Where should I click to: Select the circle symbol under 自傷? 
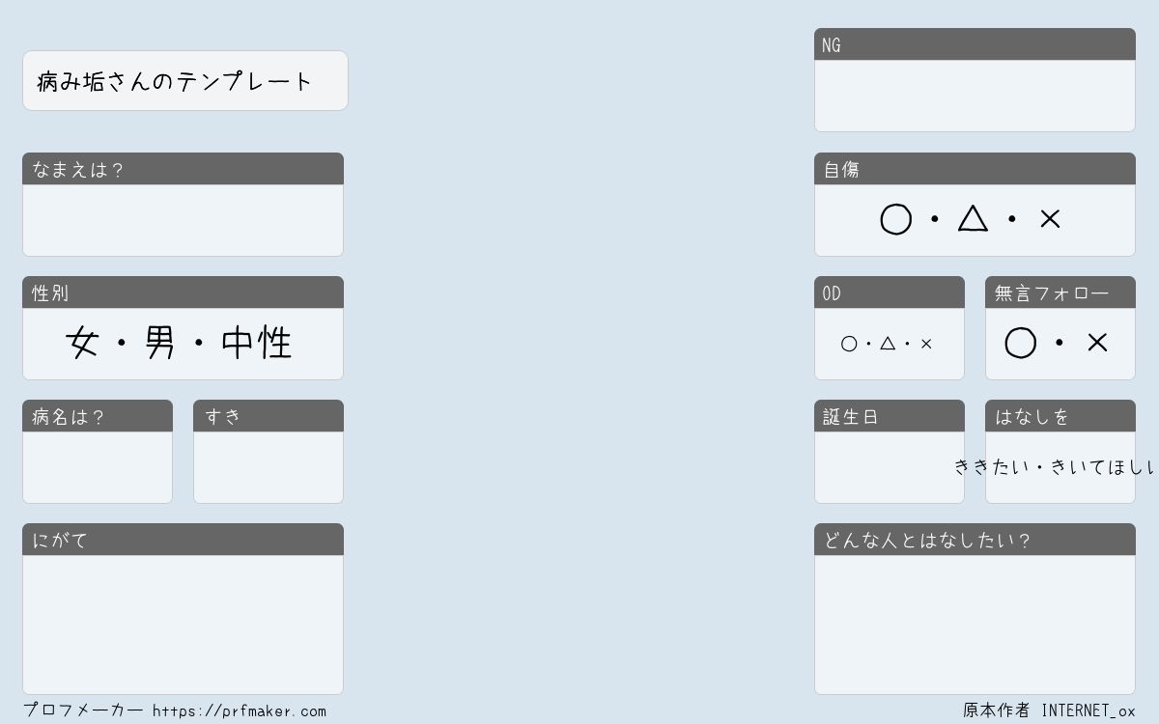[x=895, y=219]
